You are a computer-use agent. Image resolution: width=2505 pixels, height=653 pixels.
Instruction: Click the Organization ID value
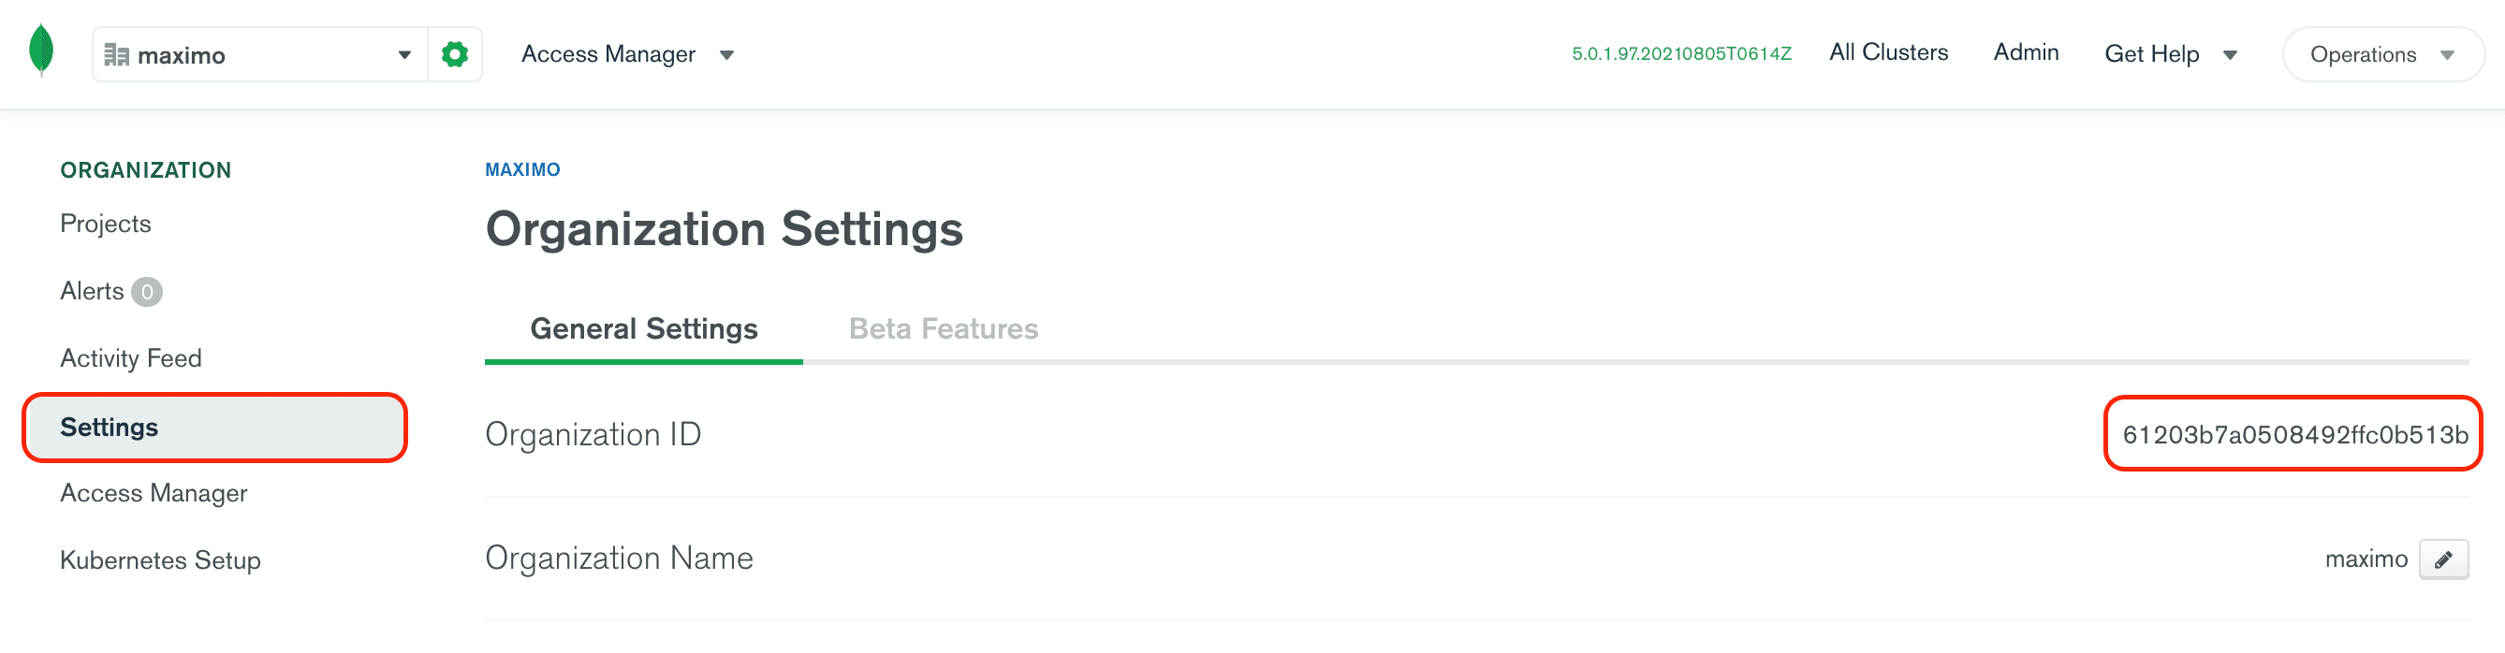tap(2294, 435)
